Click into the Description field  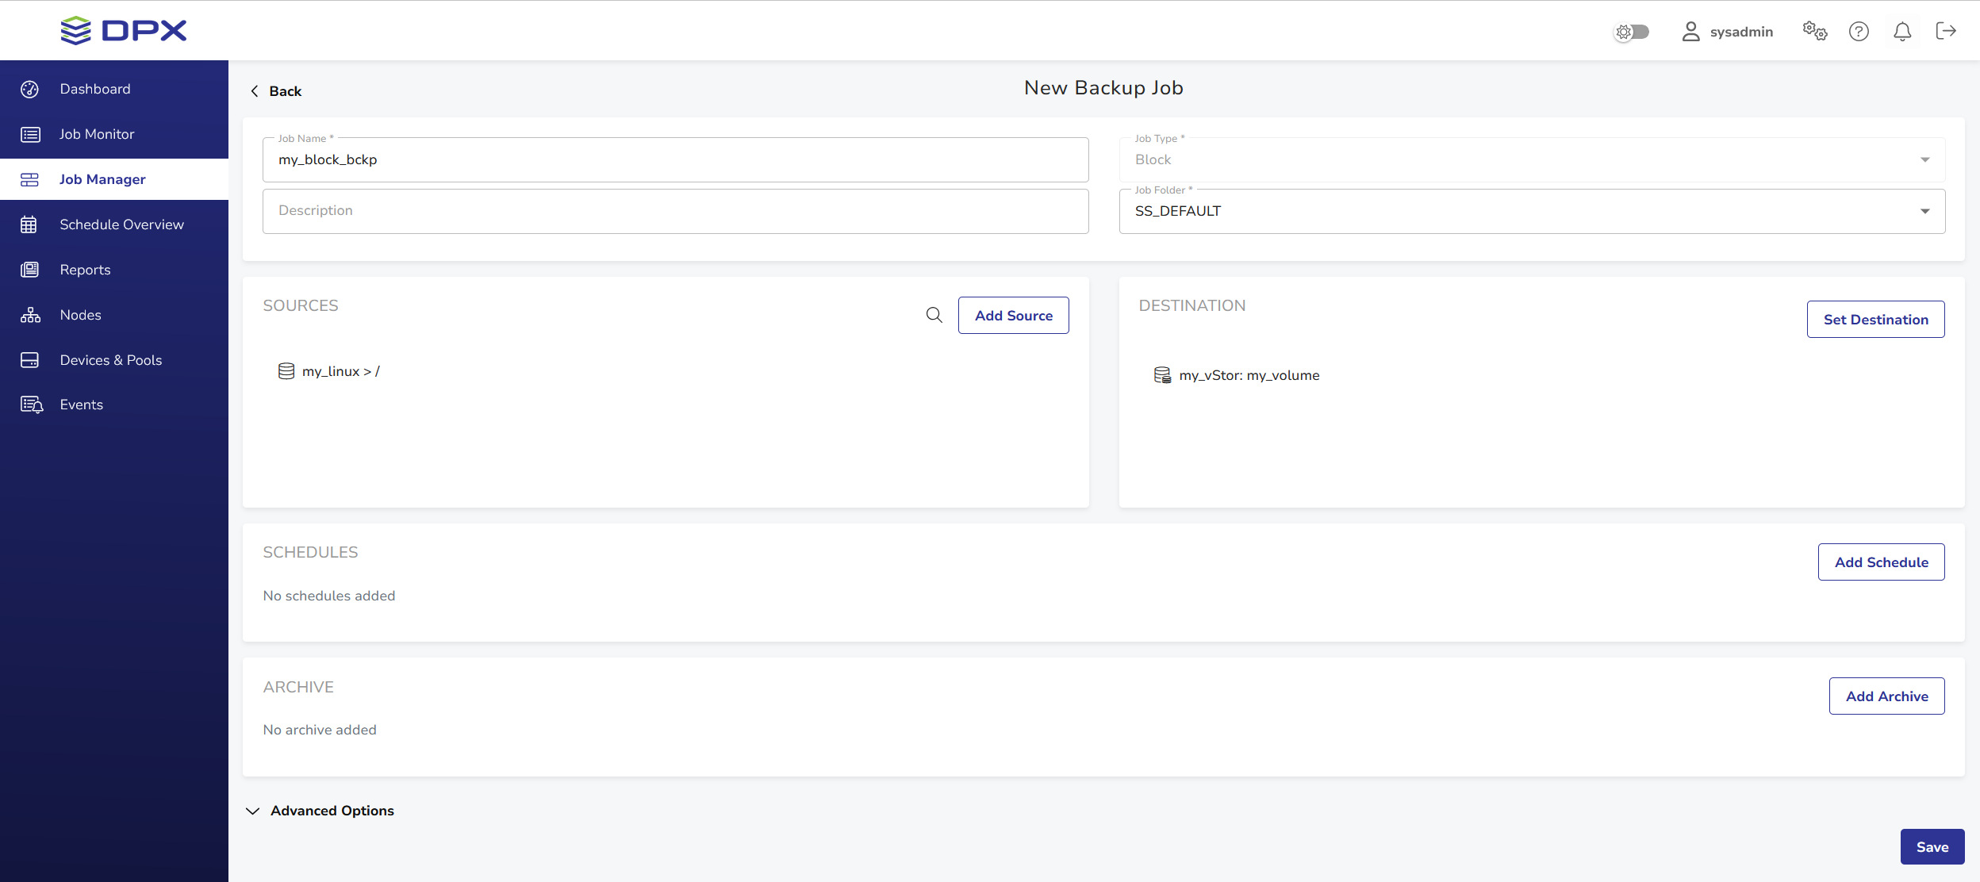[x=675, y=211]
